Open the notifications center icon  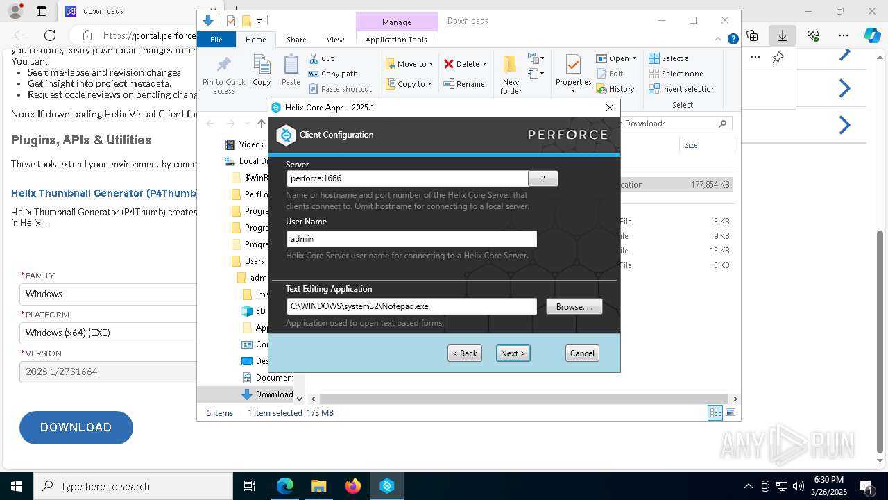(x=866, y=486)
